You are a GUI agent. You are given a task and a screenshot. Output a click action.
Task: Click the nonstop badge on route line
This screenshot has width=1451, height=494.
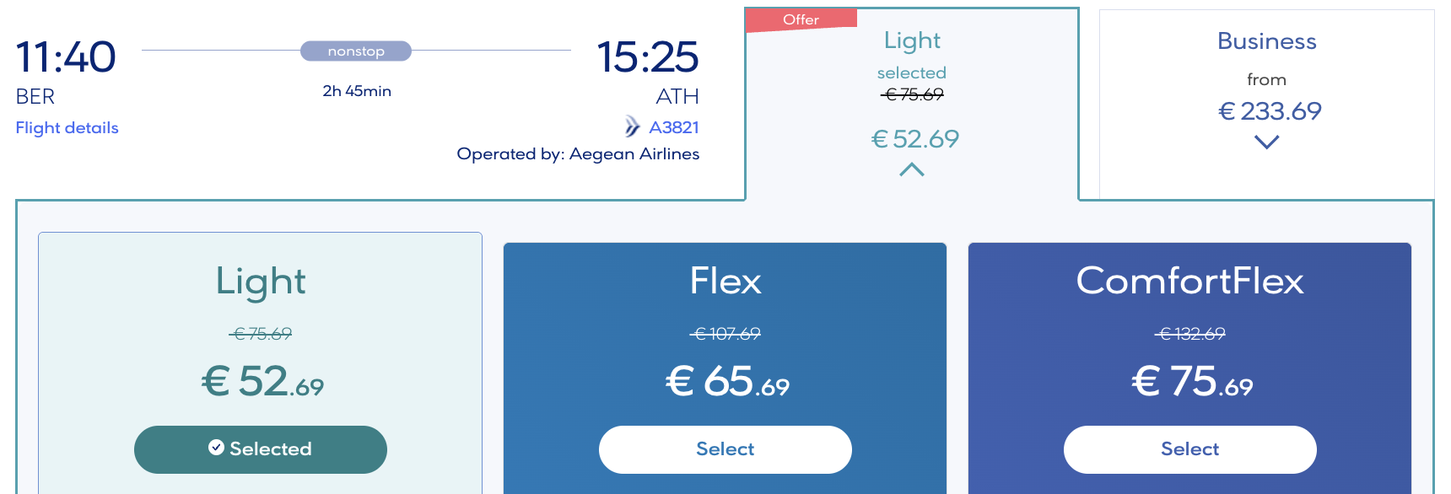click(356, 51)
